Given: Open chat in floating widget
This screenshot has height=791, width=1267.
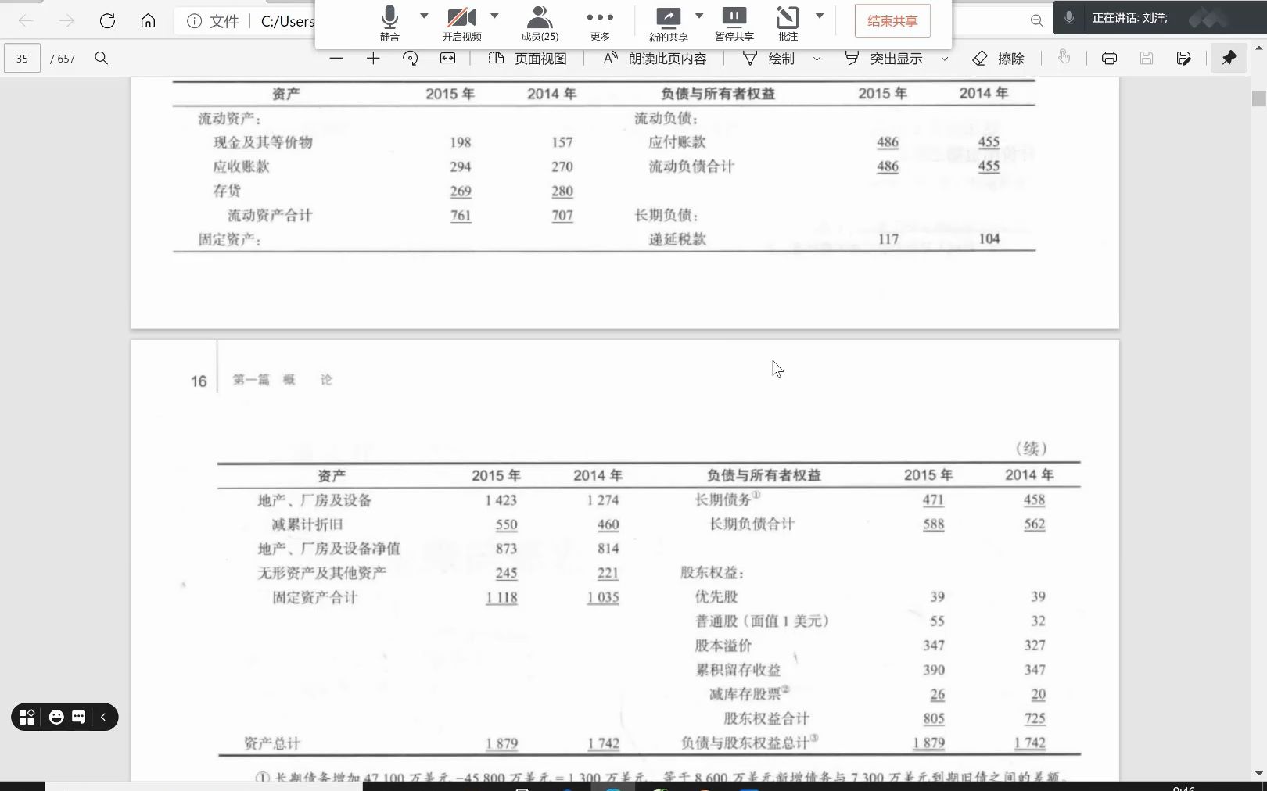Looking at the screenshot, I should click(x=79, y=717).
